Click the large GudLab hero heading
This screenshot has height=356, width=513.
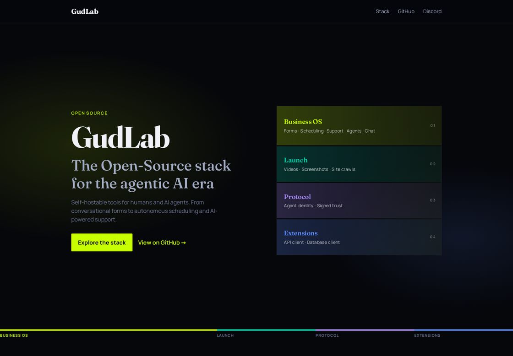(120, 137)
